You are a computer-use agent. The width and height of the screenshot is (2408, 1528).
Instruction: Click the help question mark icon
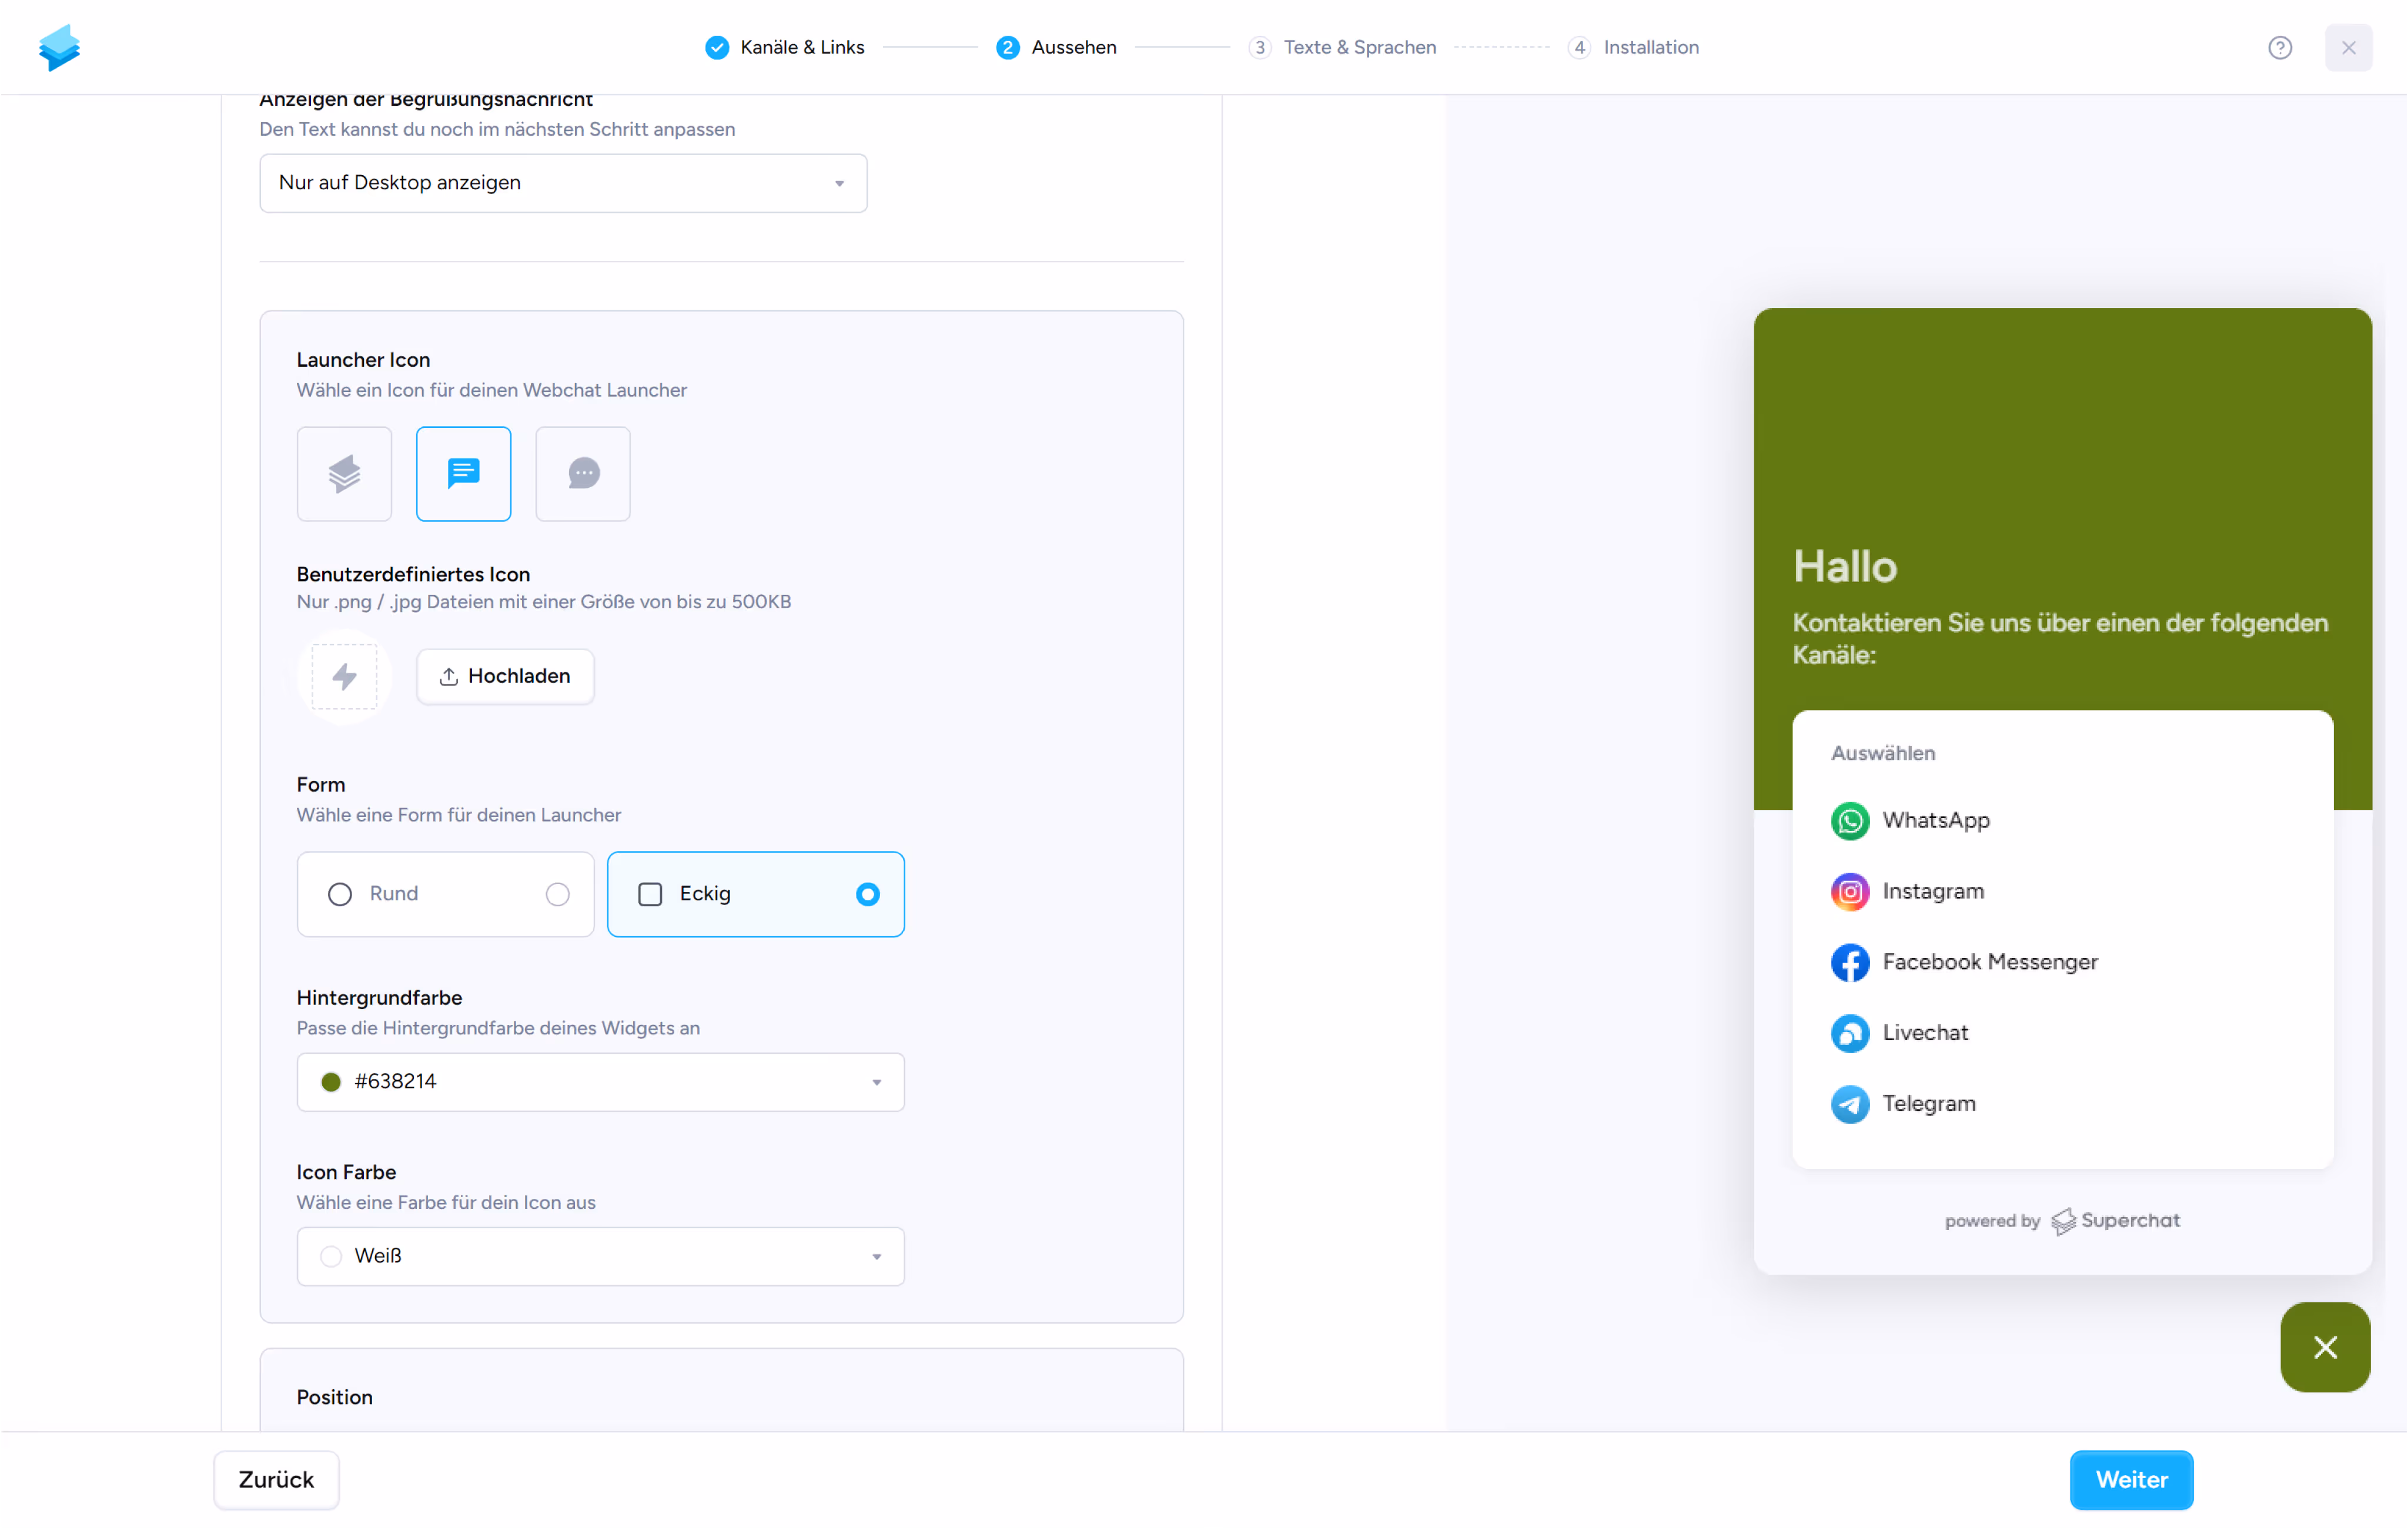(x=2279, y=48)
